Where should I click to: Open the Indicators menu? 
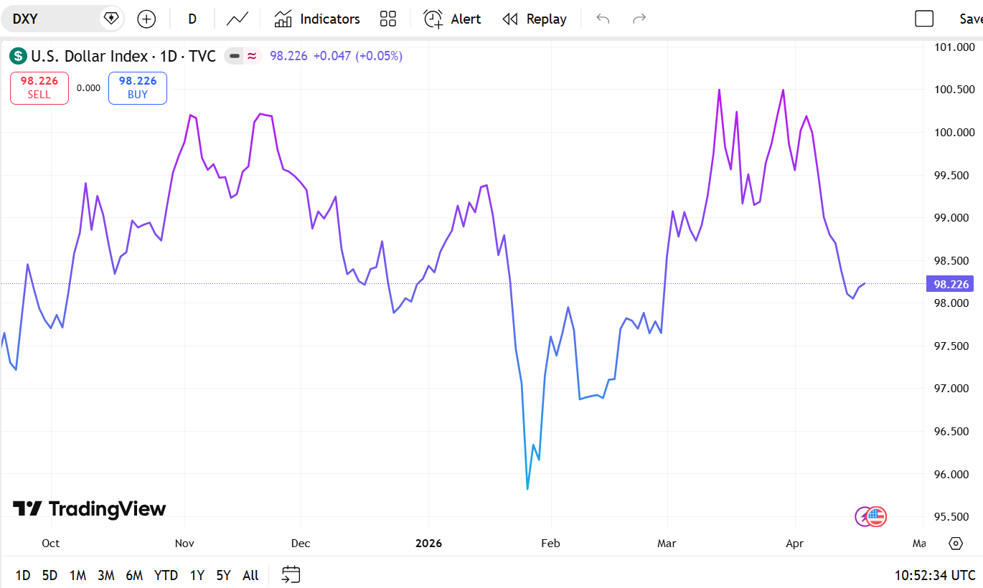pyautogui.click(x=317, y=19)
